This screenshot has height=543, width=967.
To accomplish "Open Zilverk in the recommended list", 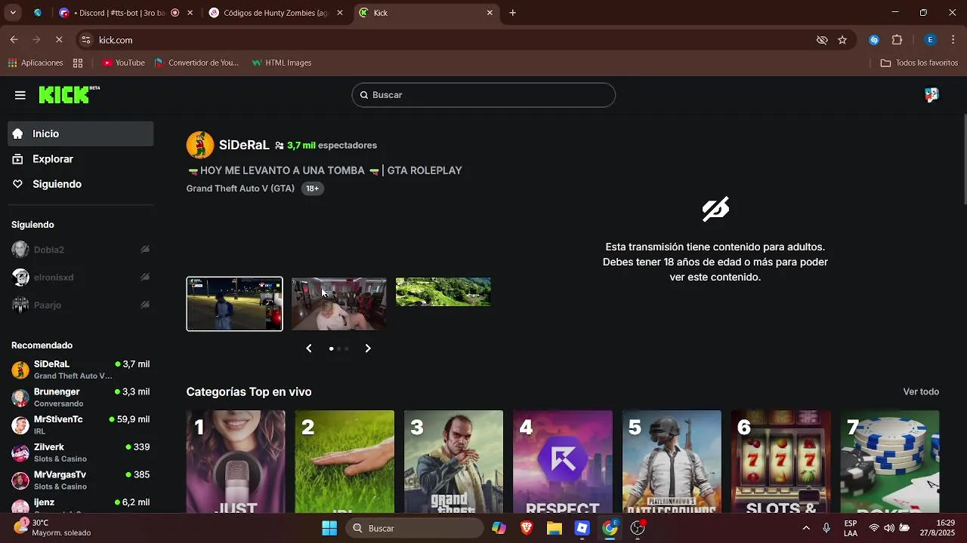I will pos(81,452).
